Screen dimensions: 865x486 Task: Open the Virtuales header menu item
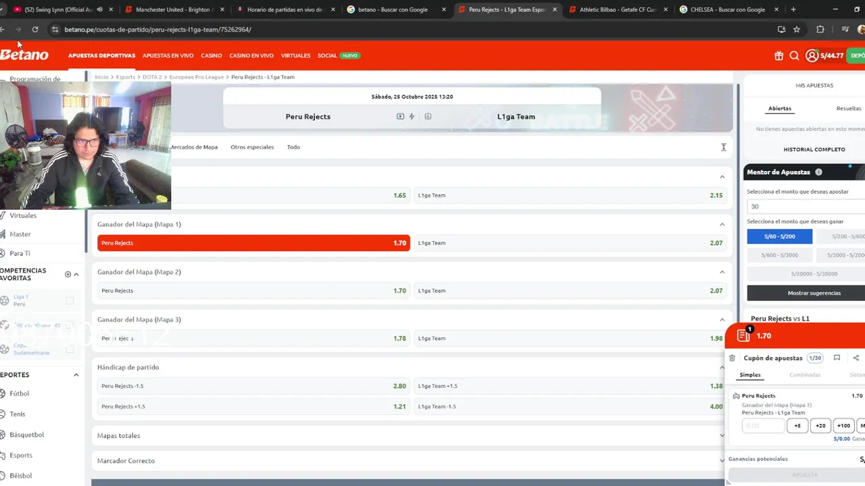tap(295, 55)
